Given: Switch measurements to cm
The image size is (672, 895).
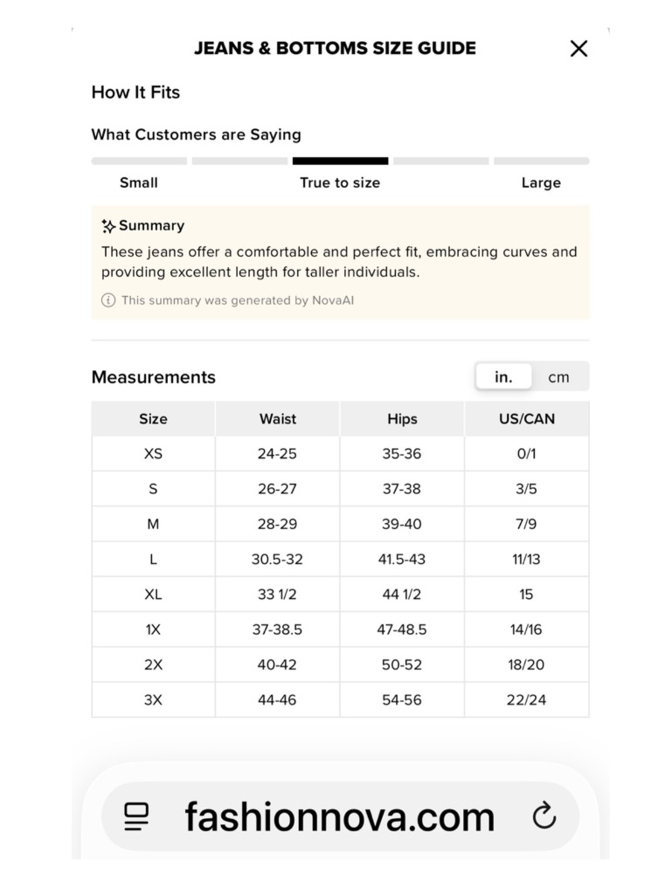Looking at the screenshot, I should 558,377.
